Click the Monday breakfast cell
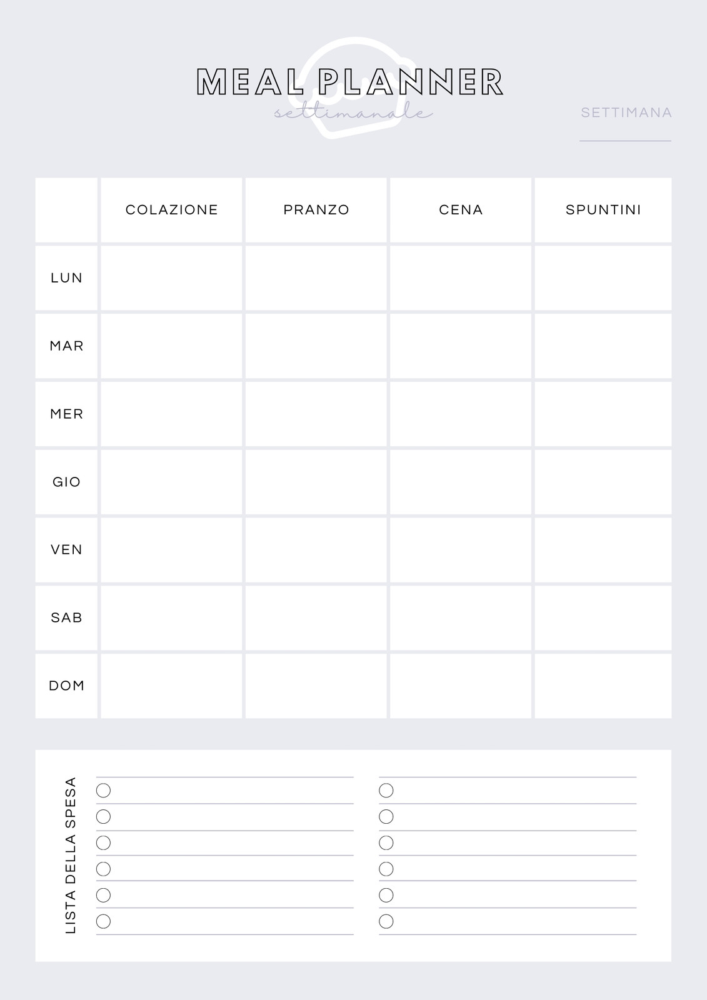 (171, 278)
